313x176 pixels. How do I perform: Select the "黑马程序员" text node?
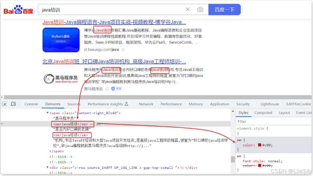(65, 119)
